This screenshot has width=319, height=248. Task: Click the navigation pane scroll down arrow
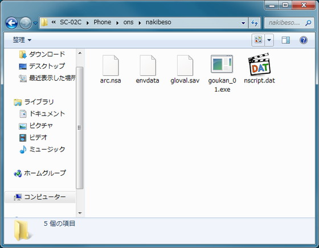pos(80,213)
